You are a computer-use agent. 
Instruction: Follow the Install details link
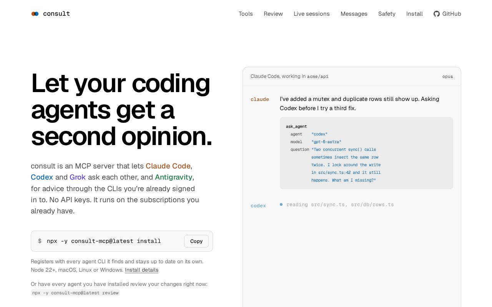tap(141, 270)
